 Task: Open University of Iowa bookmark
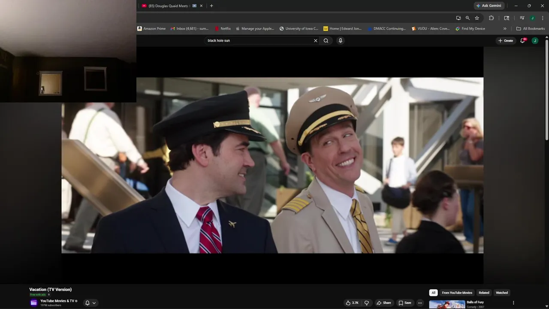coord(299,29)
